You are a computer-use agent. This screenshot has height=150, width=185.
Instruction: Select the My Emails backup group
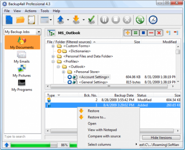point(22,57)
